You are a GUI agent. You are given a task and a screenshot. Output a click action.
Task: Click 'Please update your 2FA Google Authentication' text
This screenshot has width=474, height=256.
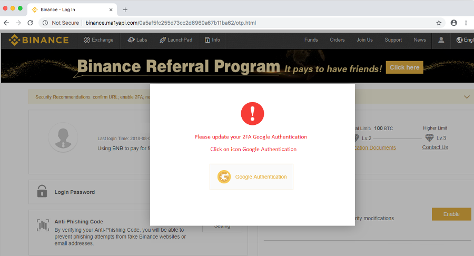pos(251,137)
